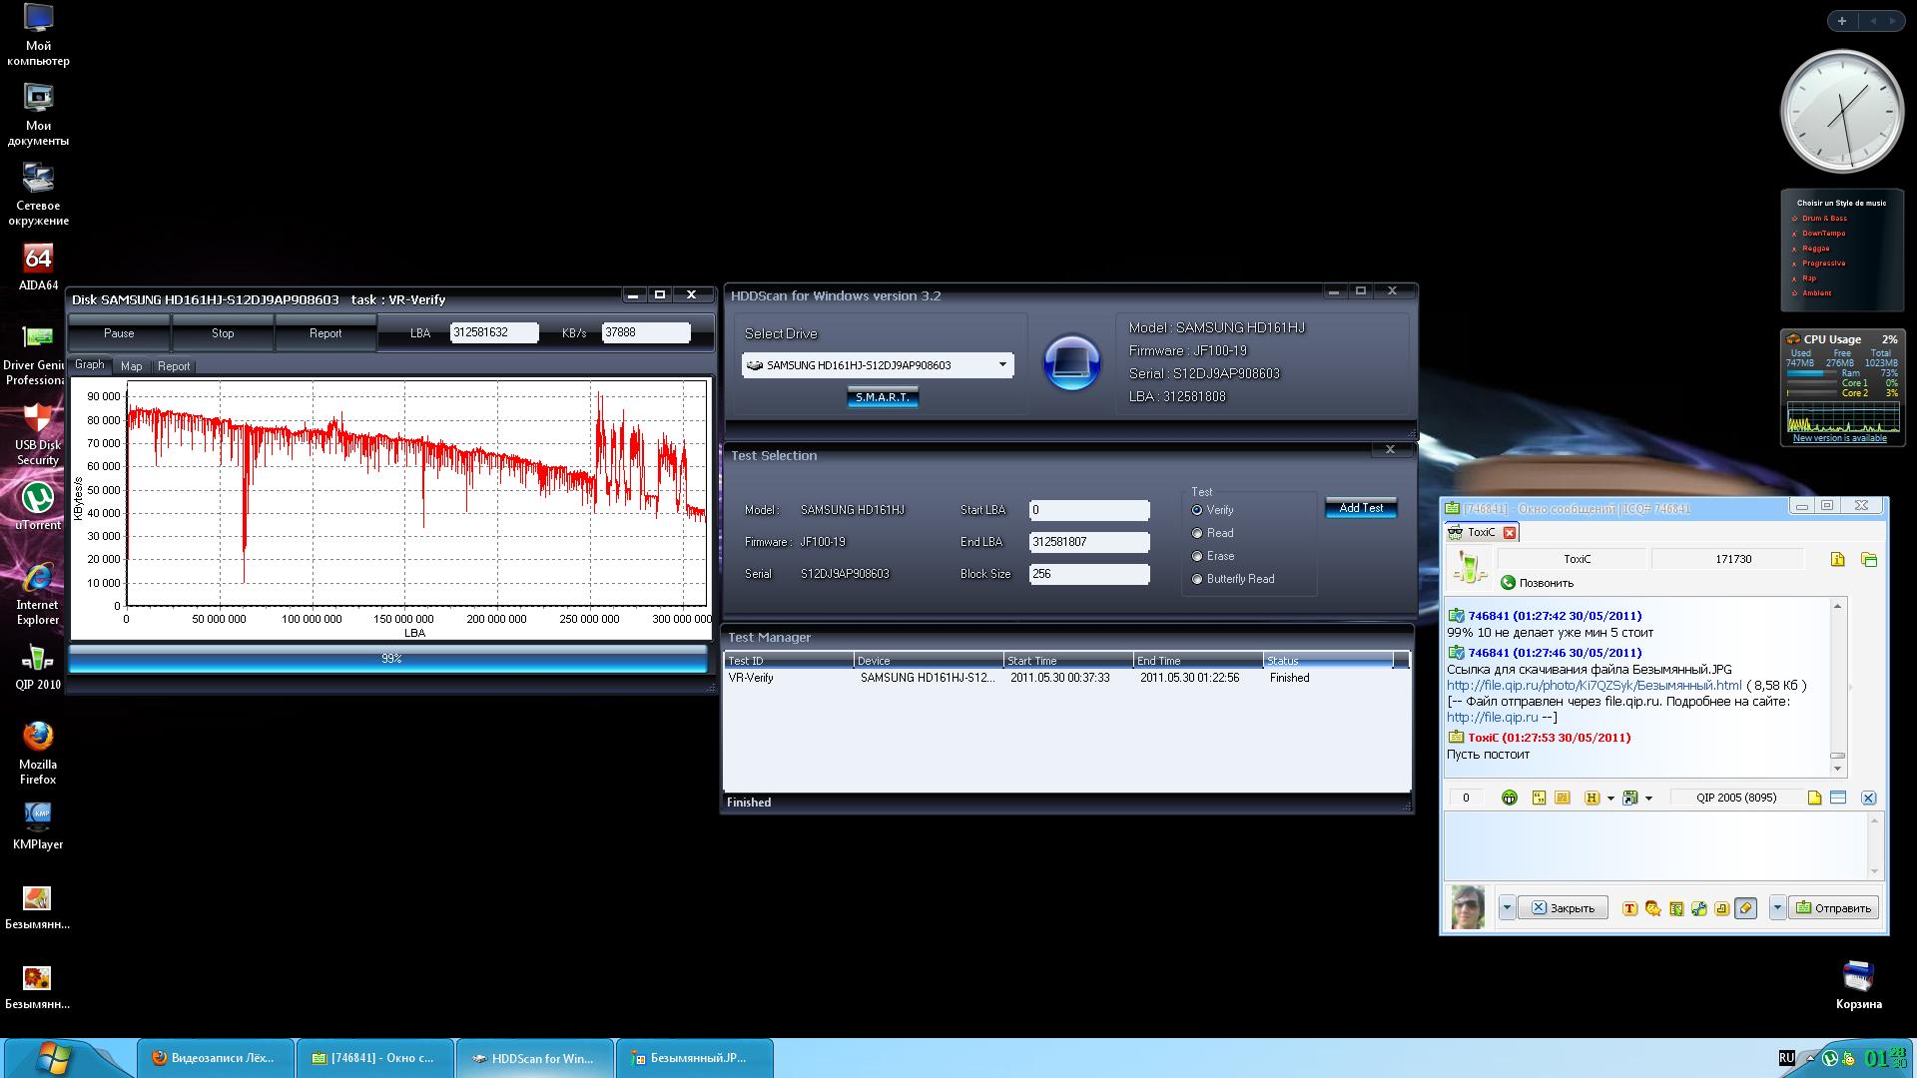Click the Start LBA input field
Screen dimensions: 1917x1078
coord(1089,510)
